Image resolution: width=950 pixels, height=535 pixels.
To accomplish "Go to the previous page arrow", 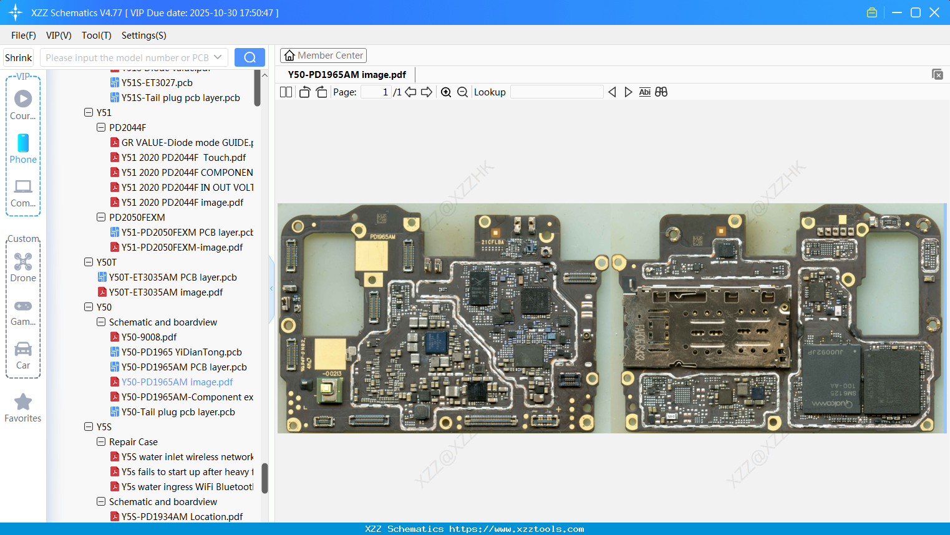I will tap(410, 92).
